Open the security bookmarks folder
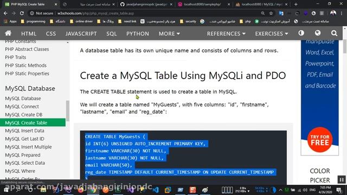347x195 pixels. (x=188, y=22)
